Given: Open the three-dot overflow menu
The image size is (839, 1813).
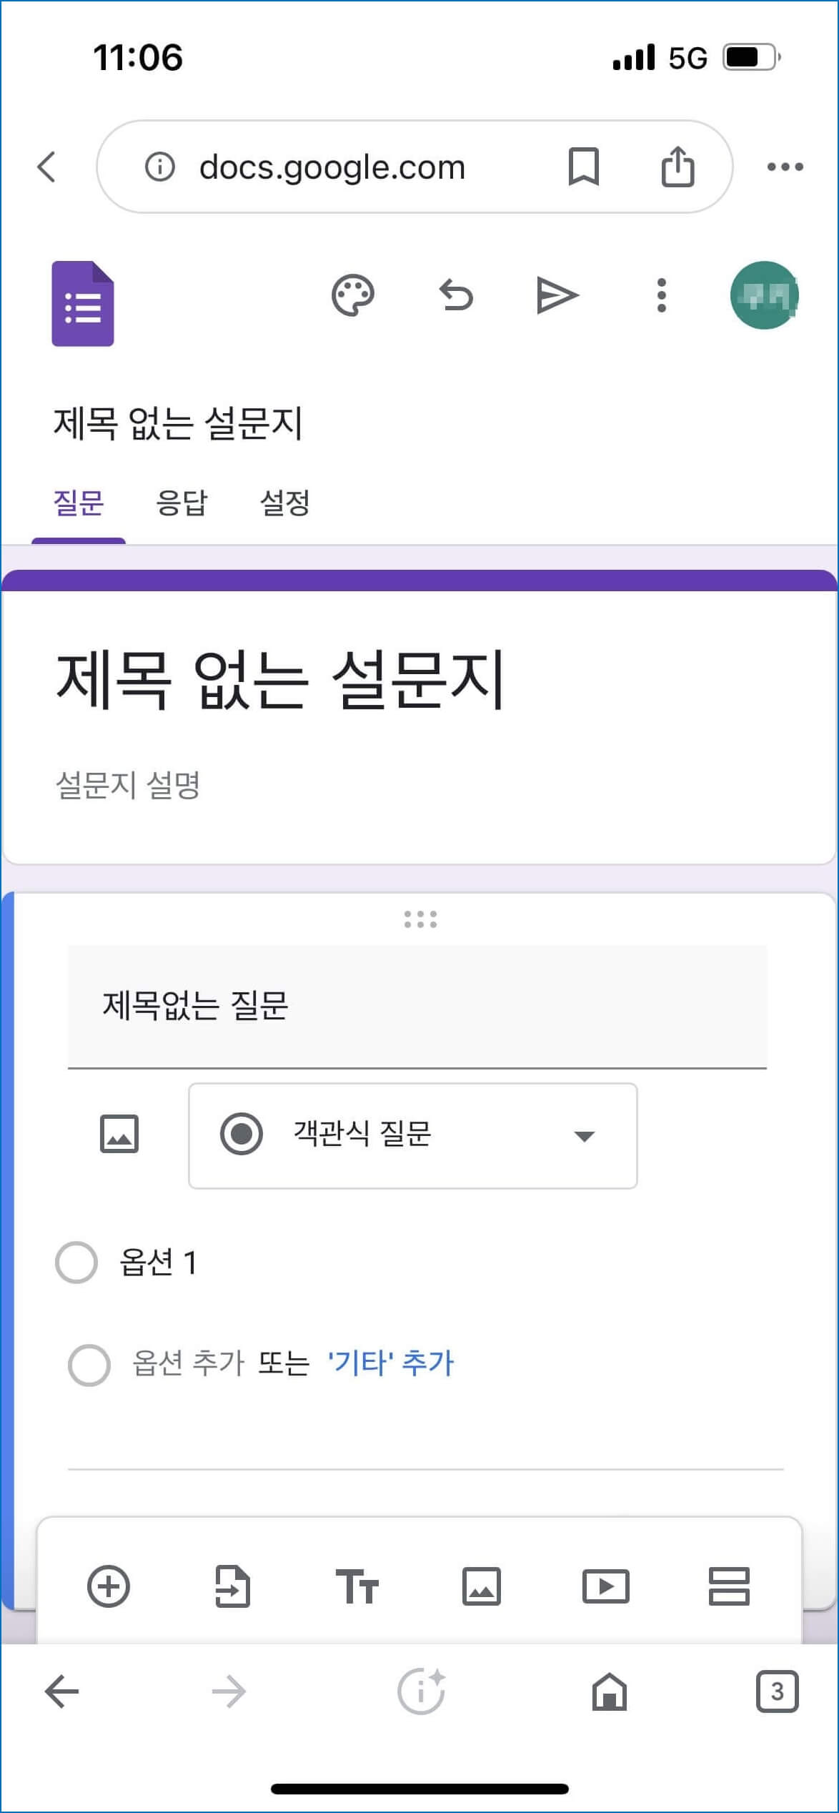Looking at the screenshot, I should pos(661,293).
